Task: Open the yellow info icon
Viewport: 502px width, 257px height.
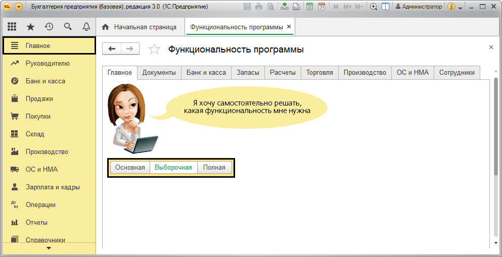Action: (451, 7)
